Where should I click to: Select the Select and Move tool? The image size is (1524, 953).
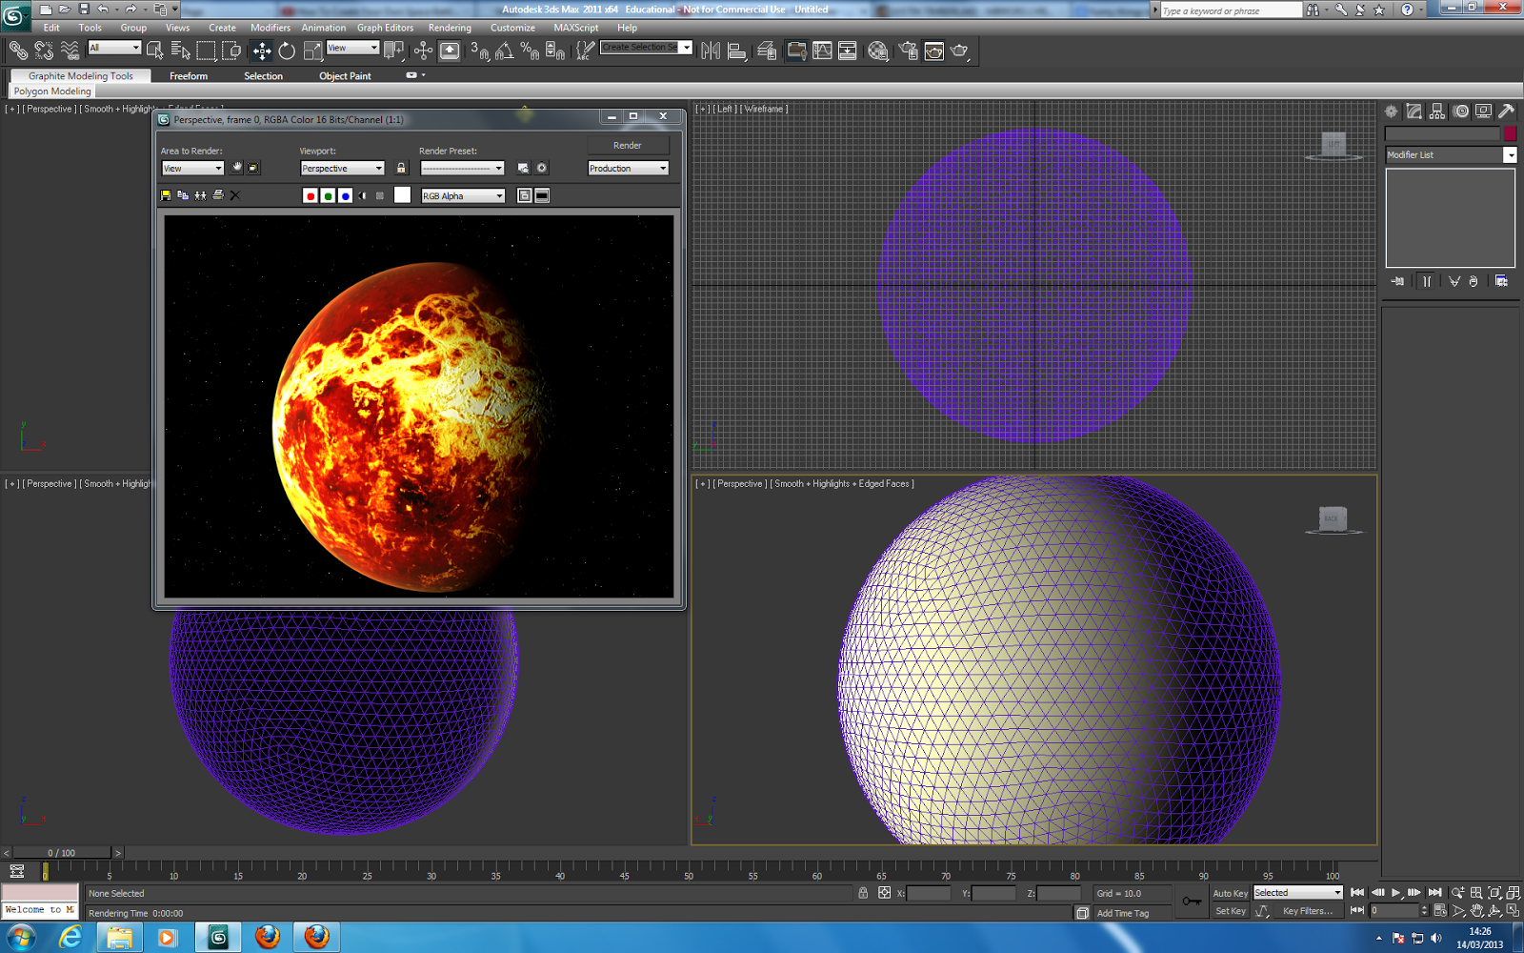point(262,50)
